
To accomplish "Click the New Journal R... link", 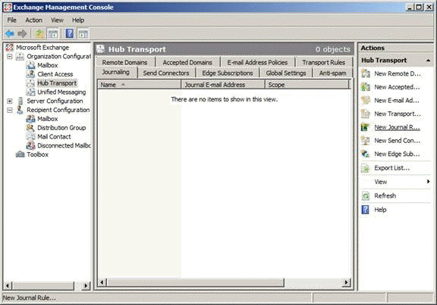I will pos(397,127).
